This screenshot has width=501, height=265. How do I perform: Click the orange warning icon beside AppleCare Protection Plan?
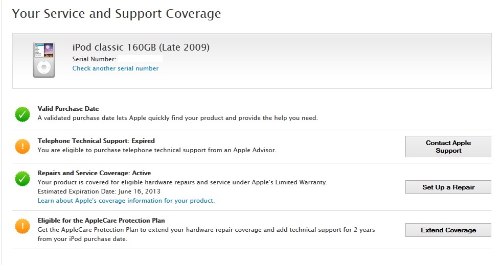[x=22, y=226]
